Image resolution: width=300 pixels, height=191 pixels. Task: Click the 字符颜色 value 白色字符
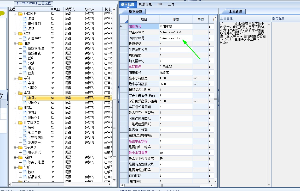click(176, 67)
